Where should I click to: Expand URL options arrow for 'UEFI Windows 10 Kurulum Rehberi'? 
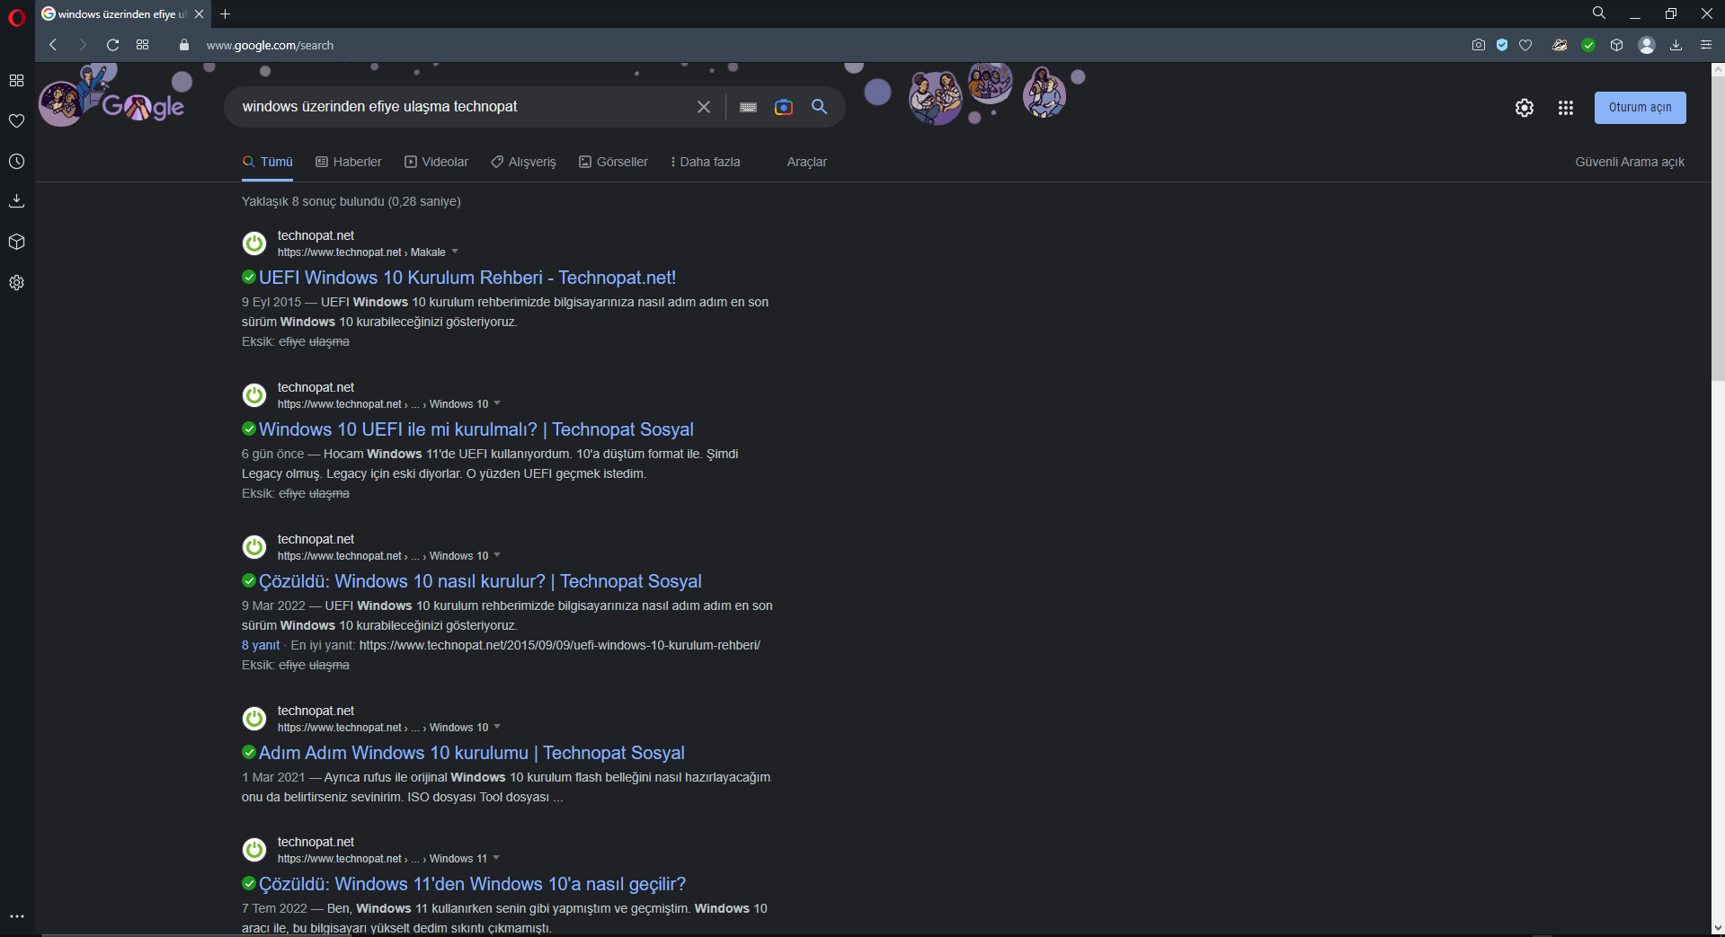pos(455,252)
